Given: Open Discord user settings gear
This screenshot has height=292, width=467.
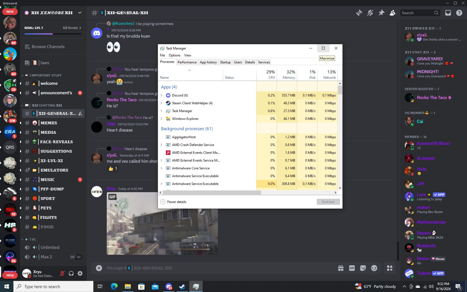Looking at the screenshot, I should (80, 273).
